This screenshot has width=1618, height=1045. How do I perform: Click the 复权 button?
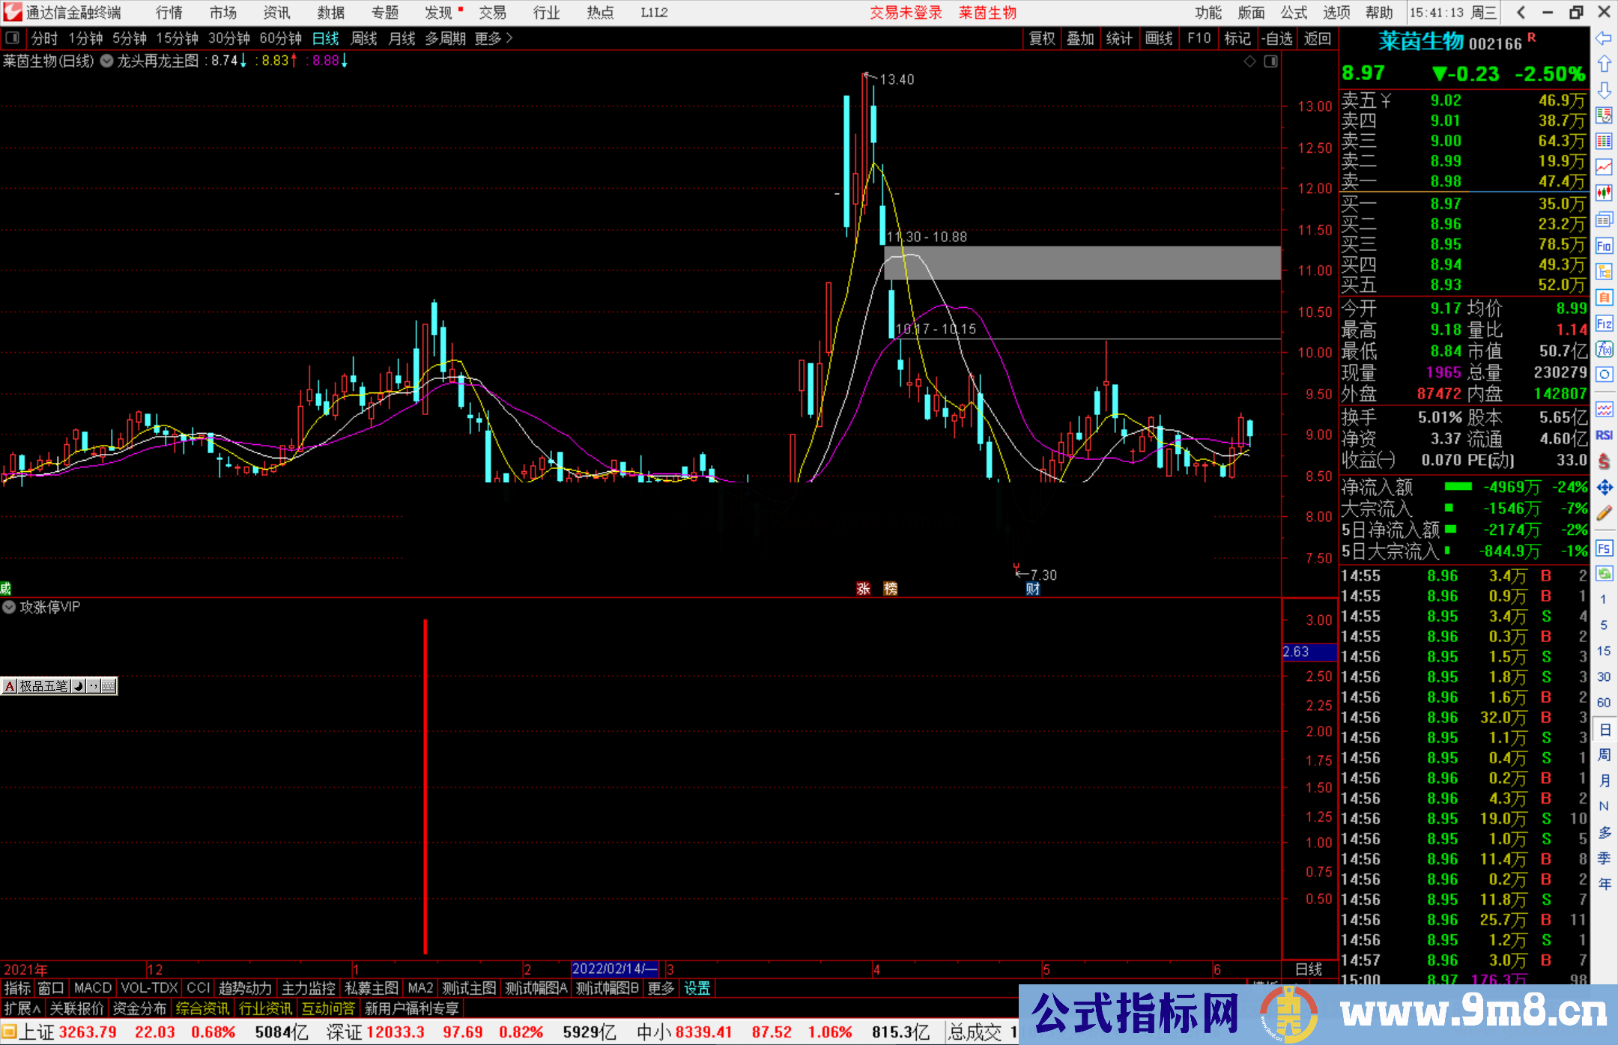point(1041,38)
